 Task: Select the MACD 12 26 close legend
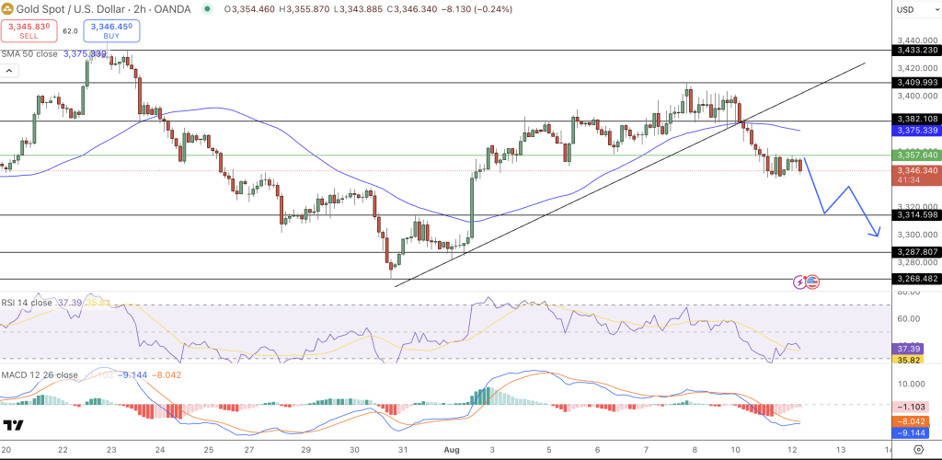pyautogui.click(x=40, y=374)
